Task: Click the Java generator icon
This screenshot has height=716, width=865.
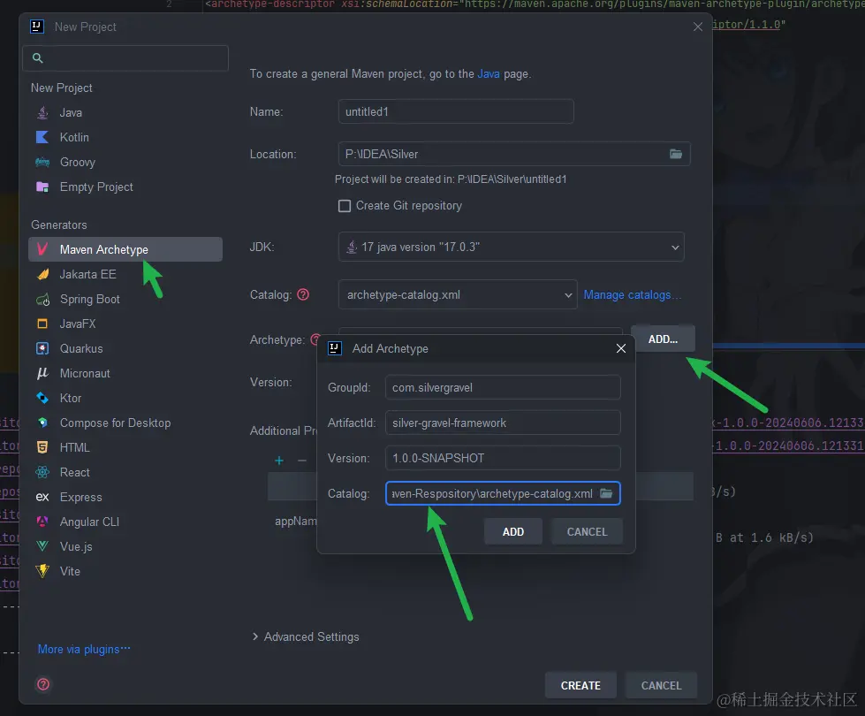Action: pyautogui.click(x=42, y=112)
